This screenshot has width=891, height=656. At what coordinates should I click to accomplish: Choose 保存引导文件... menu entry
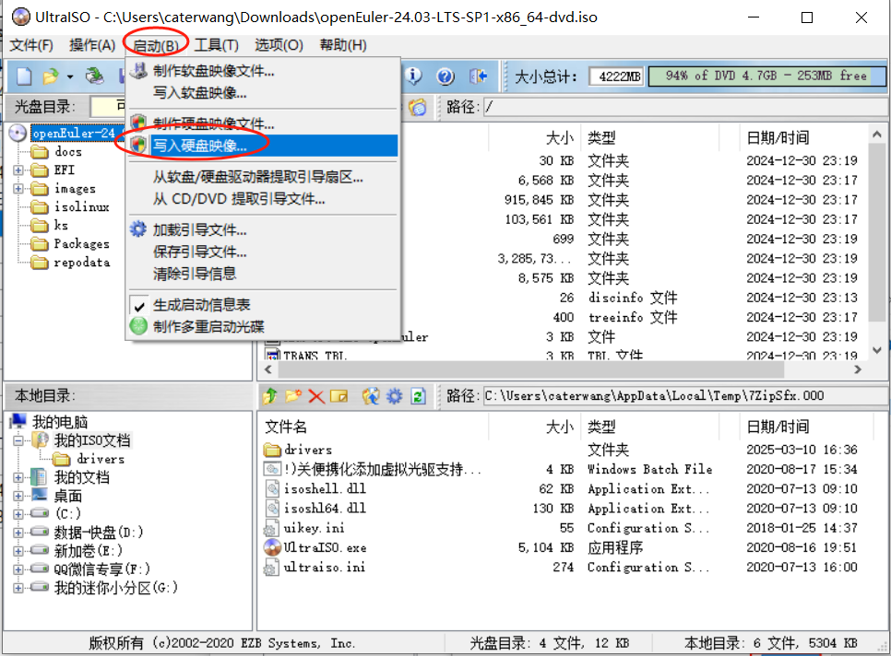coord(261,252)
